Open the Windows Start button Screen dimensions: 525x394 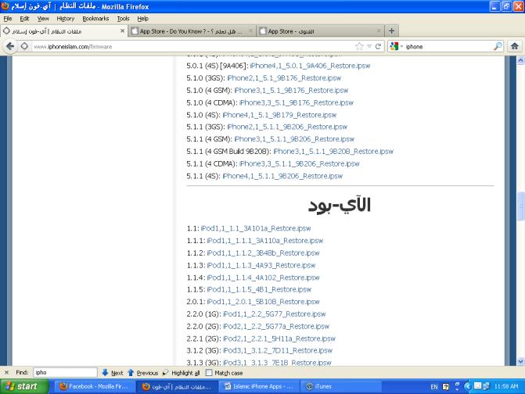24,386
